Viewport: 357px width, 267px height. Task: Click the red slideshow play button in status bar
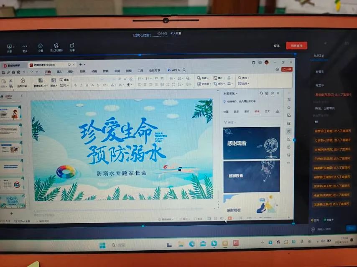pos(230,218)
